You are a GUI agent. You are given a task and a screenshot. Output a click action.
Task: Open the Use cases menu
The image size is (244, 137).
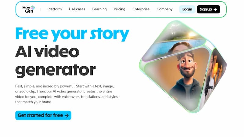(77, 9)
